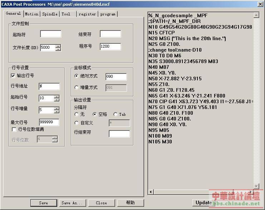265x210 pixels.
Task: Click line N30 T0 D0 M6
Action: (x=165, y=56)
